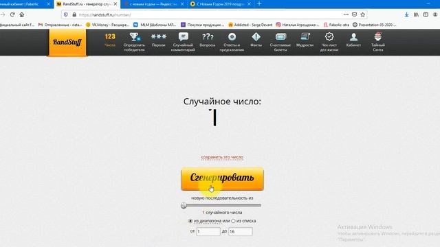Open the Firefox account icon
440x247 pixels.
tap(435, 14)
